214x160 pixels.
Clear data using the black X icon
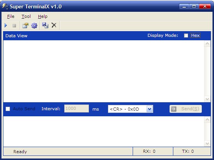(x=54, y=25)
